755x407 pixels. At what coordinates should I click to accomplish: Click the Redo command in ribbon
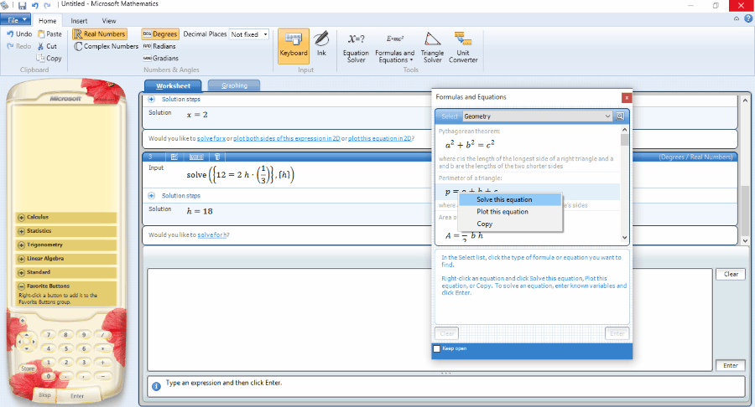coord(19,46)
